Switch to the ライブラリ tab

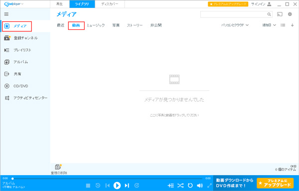(x=82, y=4)
